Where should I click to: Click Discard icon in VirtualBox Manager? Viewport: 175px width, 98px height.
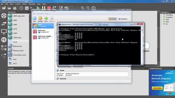(52, 19)
